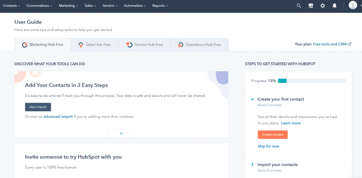
Task: Open the Marketing dropdown menu
Action: pyautogui.click(x=68, y=6)
